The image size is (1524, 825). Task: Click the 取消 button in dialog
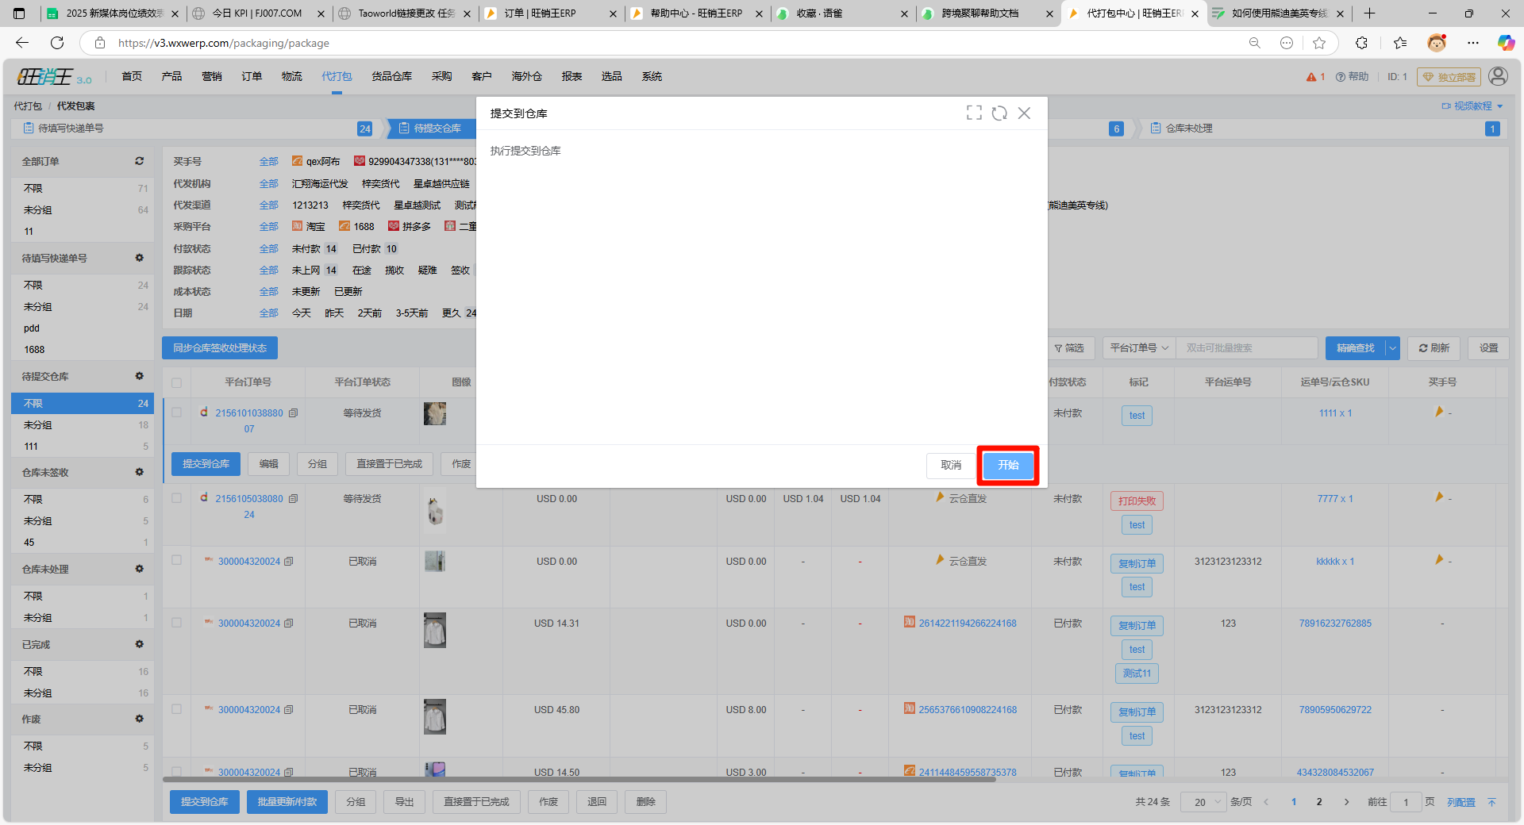tap(951, 466)
